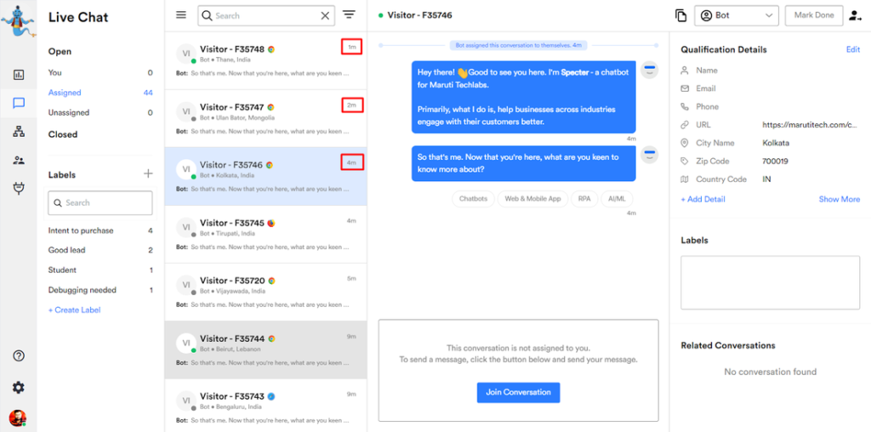This screenshot has width=871, height=432.
Task: Click the Join Conversation button
Action: (x=518, y=392)
